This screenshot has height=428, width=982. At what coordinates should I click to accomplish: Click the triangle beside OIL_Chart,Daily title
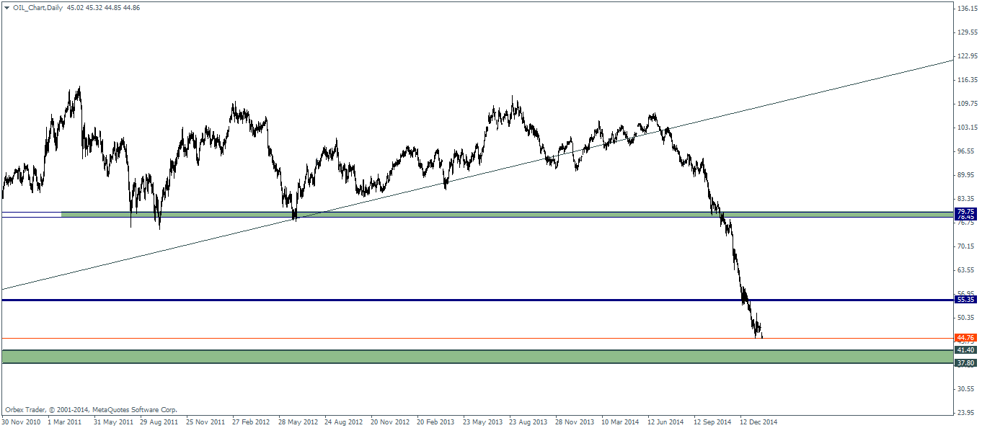(x=6, y=7)
